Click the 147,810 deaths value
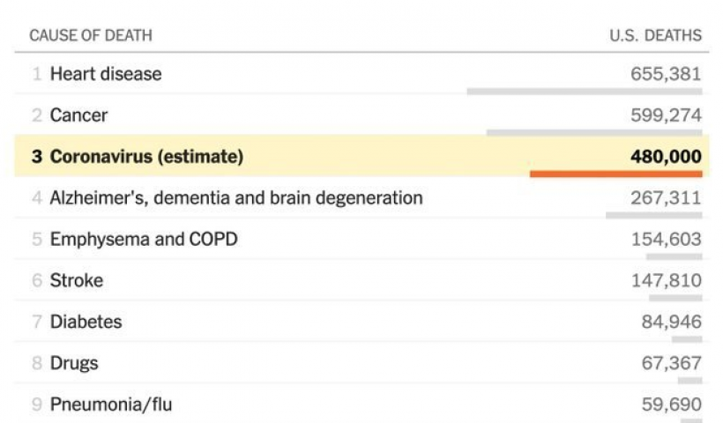723x423 pixels. (666, 280)
